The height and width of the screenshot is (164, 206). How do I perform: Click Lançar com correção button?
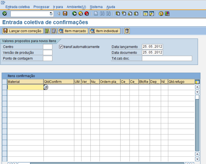(22, 31)
